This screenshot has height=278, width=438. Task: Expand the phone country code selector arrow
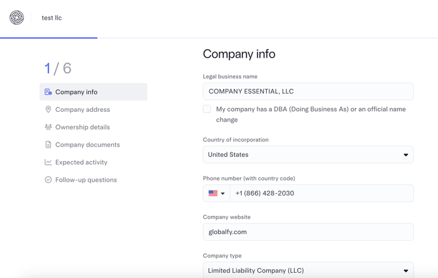click(x=223, y=194)
